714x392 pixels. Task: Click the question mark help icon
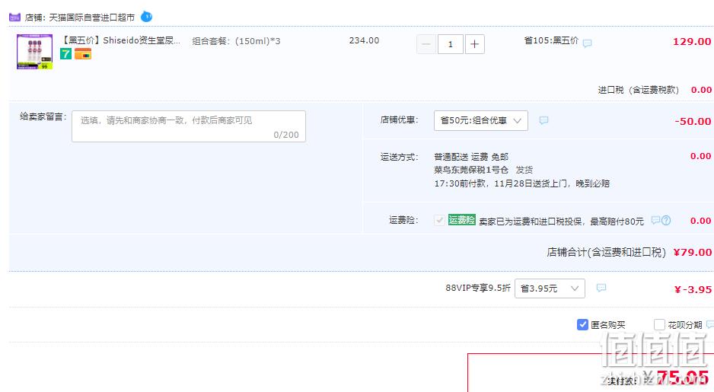(666, 221)
